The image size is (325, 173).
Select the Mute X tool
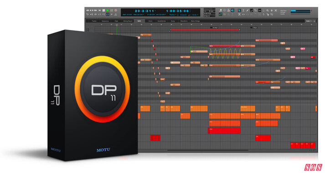pyautogui.click(x=276, y=10)
